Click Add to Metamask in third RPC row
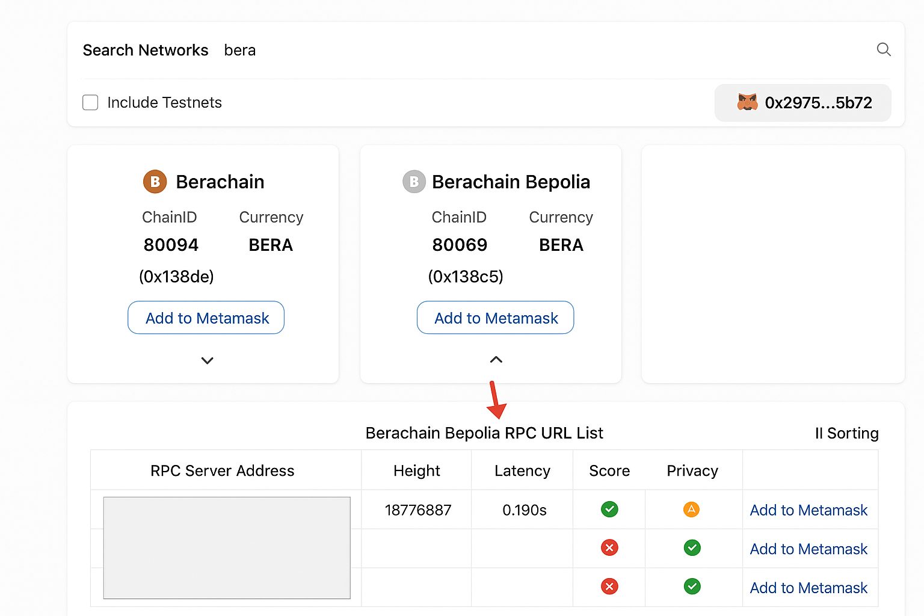This screenshot has height=616, width=924. 808,588
